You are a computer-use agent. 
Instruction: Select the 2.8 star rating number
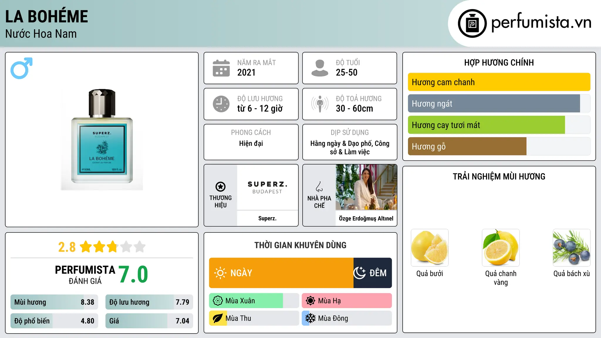point(67,247)
